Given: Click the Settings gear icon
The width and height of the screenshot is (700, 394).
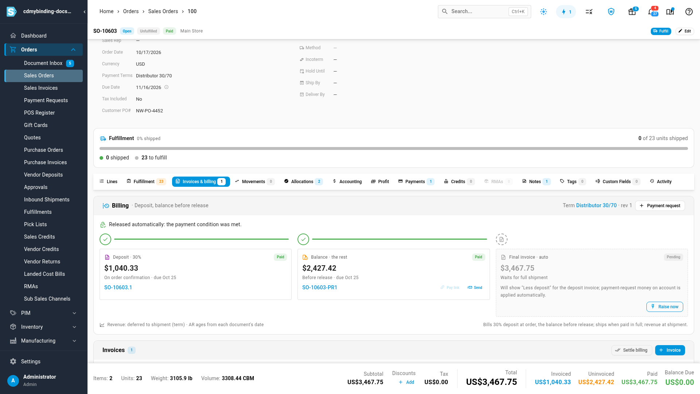Looking at the screenshot, I should pyautogui.click(x=13, y=362).
